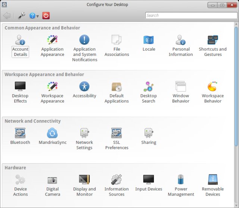This screenshot has height=208, width=239.
Task: Click the window menu icon in title bar
Action: point(4,4)
